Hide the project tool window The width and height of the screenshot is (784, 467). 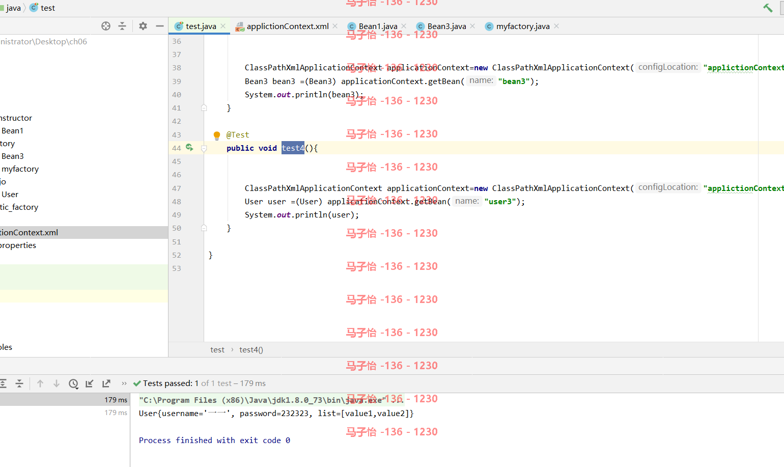pos(160,26)
